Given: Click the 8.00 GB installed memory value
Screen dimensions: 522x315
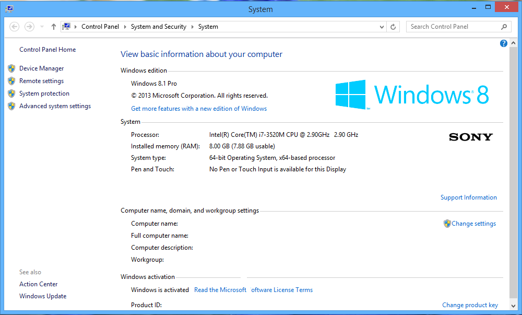Looking at the screenshot, I should tap(242, 146).
